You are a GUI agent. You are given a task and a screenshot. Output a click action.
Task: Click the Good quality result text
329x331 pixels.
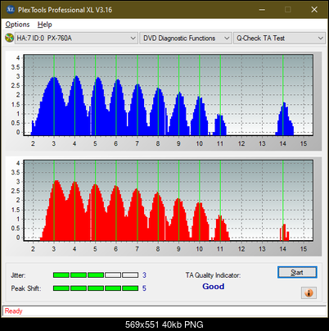pyautogui.click(x=214, y=286)
